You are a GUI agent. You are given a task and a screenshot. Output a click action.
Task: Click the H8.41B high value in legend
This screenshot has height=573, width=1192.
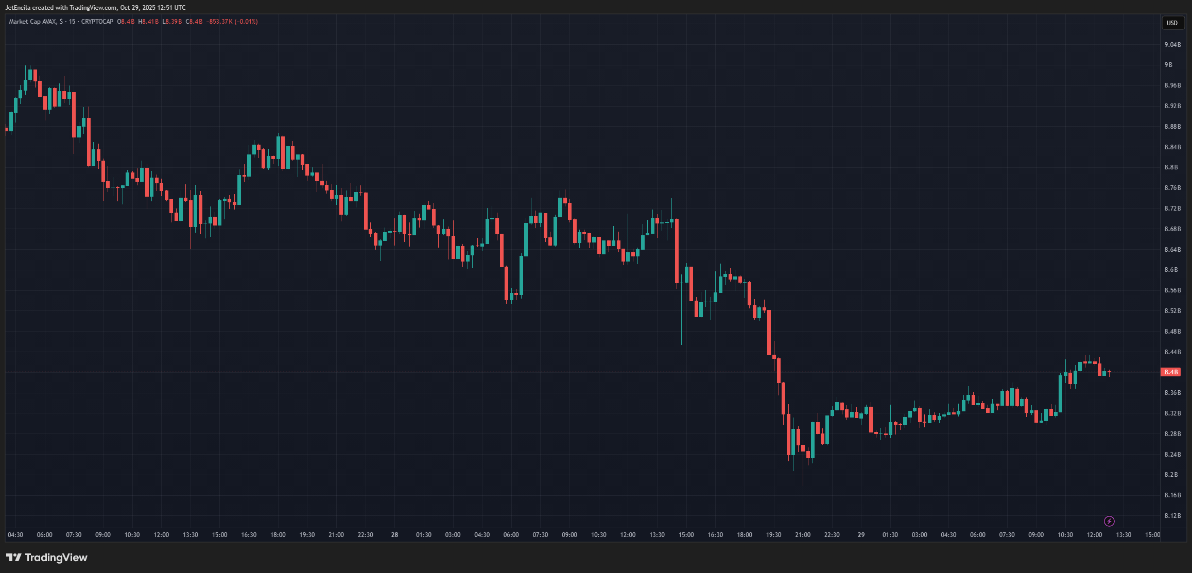pos(148,22)
